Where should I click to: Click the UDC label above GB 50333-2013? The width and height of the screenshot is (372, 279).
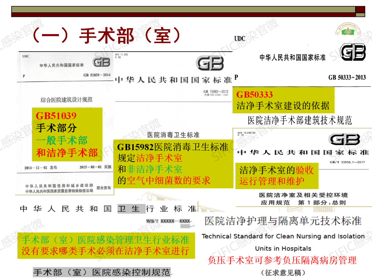(240, 39)
